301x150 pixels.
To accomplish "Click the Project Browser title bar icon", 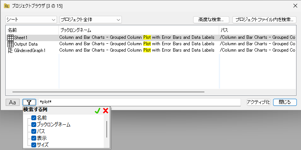I will point(6,6).
